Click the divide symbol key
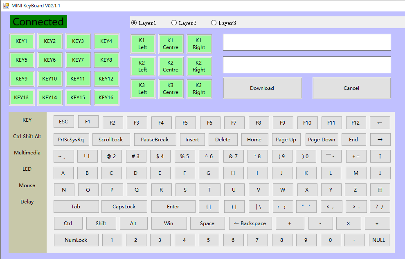Screen dimensions: 405x259 (x=377, y=223)
